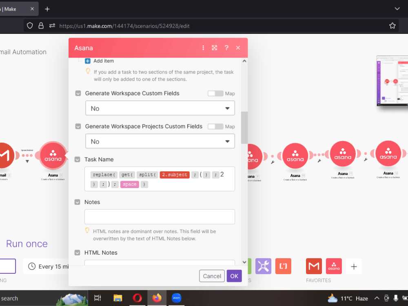Click the split( function pill
The width and height of the screenshot is (408, 306).
point(147,175)
